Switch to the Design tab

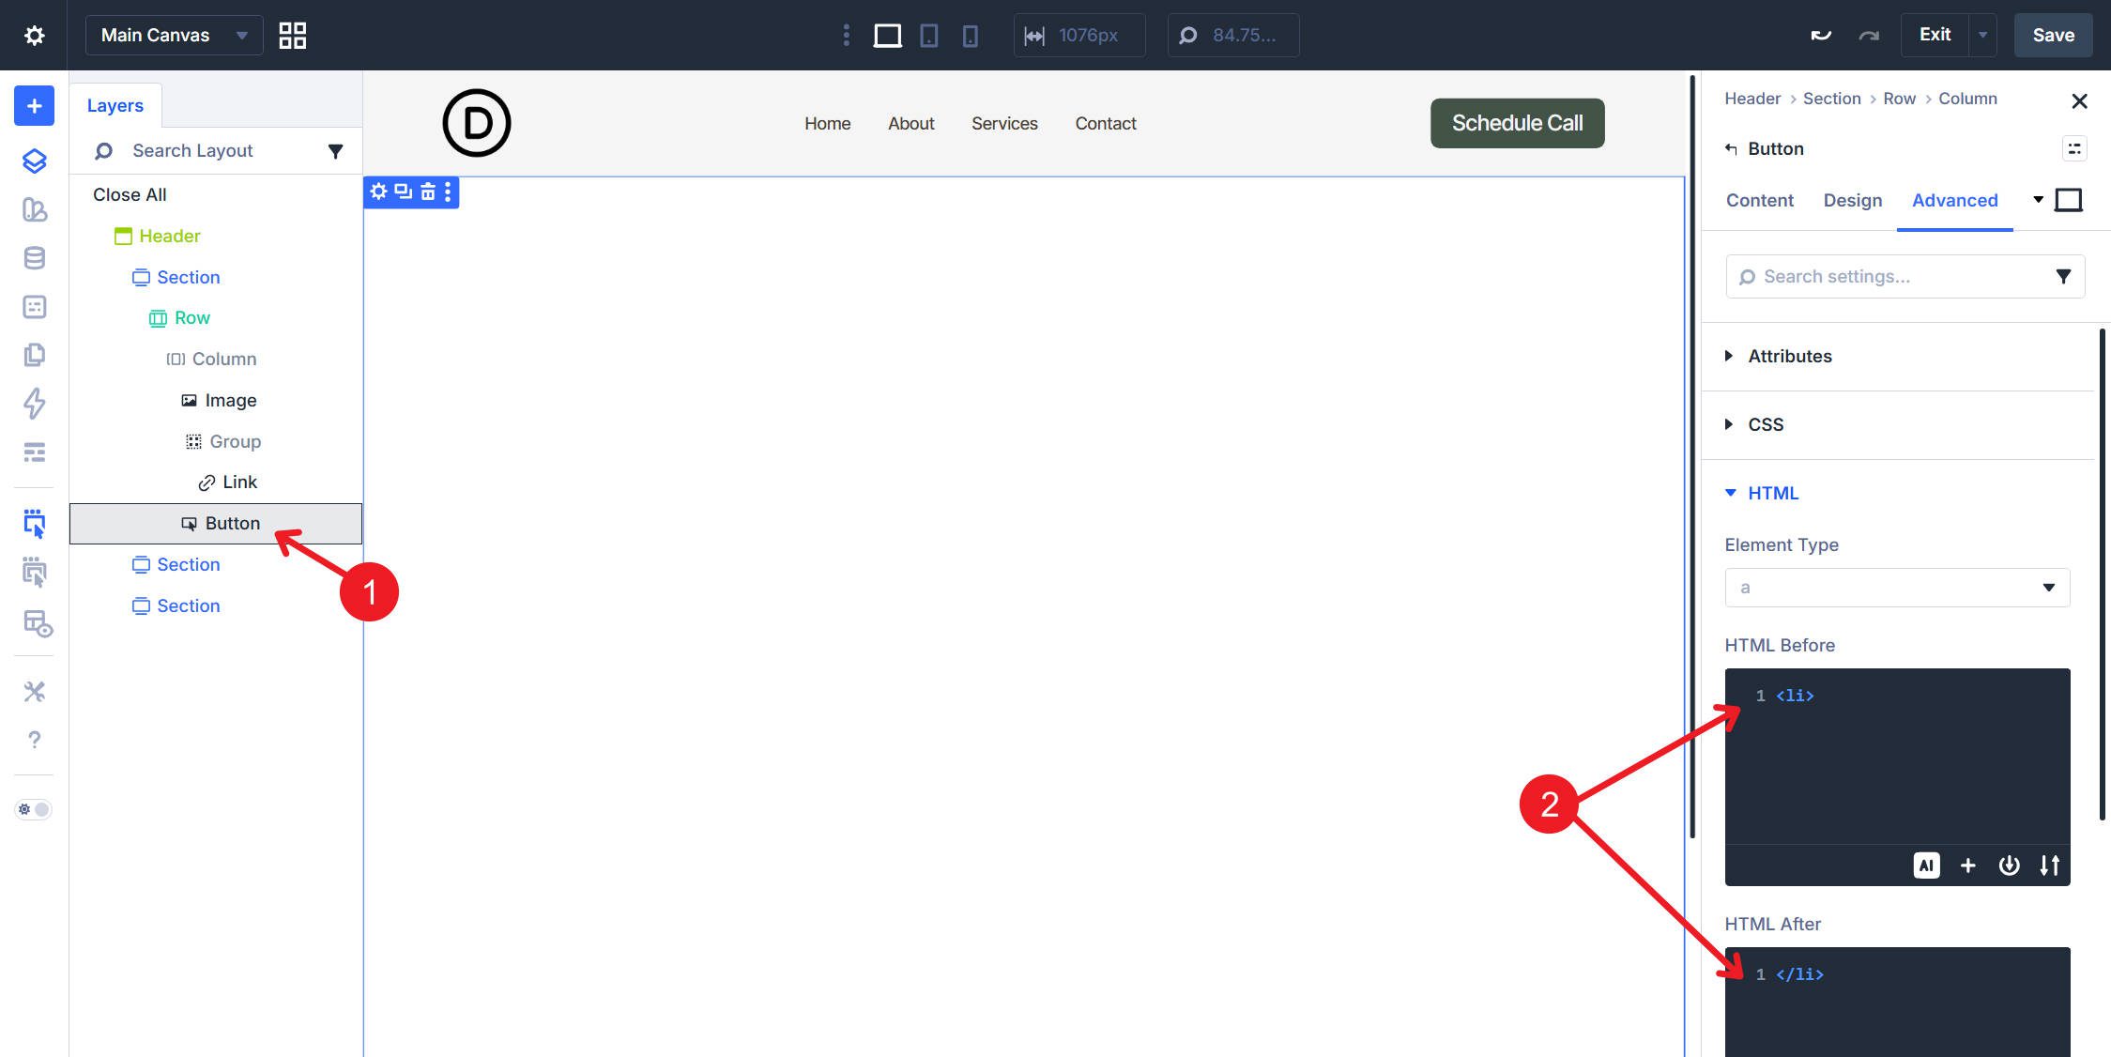[x=1852, y=200]
